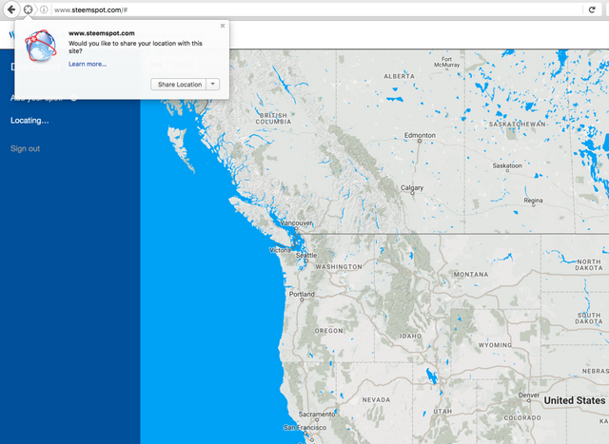Click the WASHINGTON state label
609x444 pixels.
(339, 267)
